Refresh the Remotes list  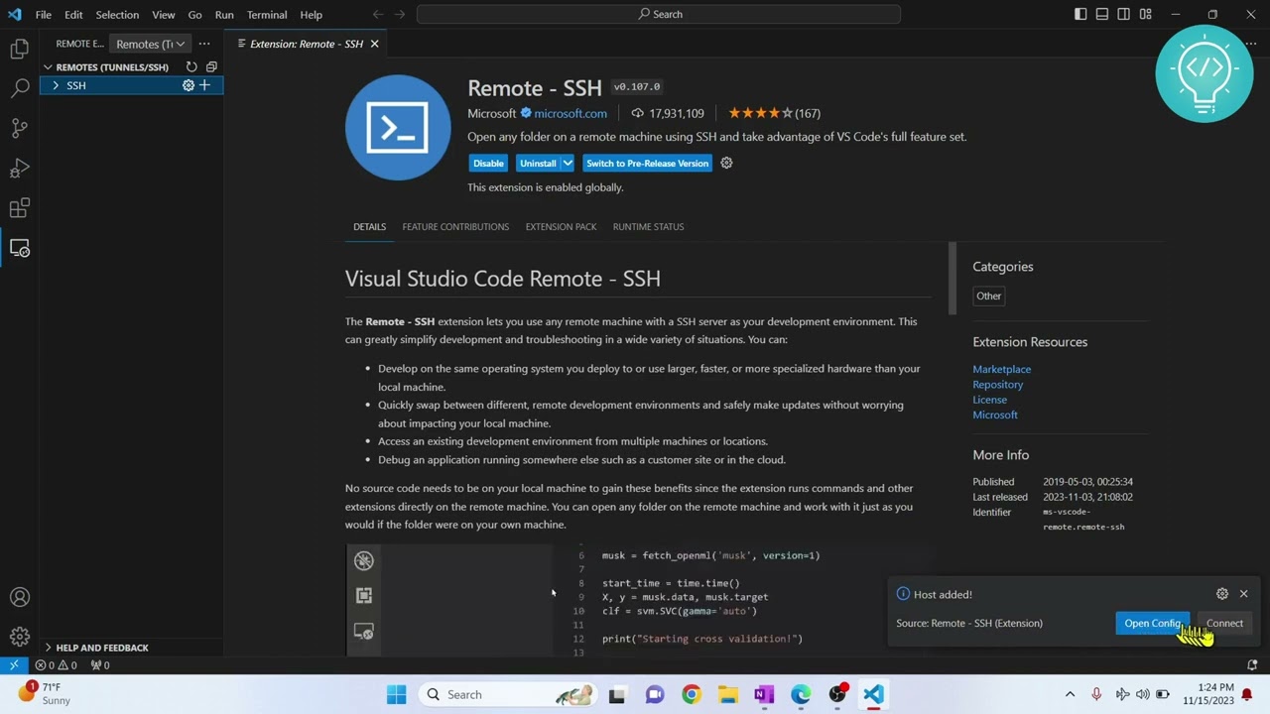pyautogui.click(x=191, y=67)
